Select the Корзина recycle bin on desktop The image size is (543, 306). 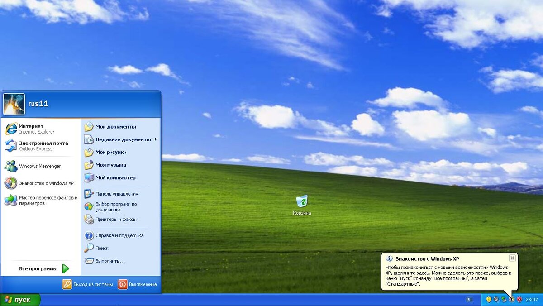[x=302, y=205]
